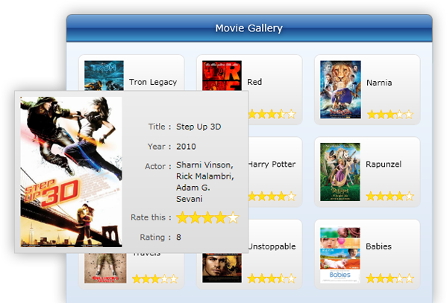Give Rapunzel a five-star rating
The width and height of the screenshot is (447, 303).
click(409, 196)
